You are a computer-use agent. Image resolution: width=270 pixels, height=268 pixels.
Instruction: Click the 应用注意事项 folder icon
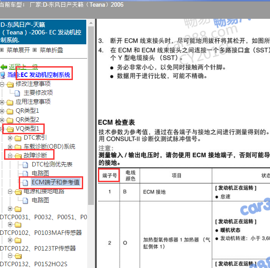pos(10,102)
